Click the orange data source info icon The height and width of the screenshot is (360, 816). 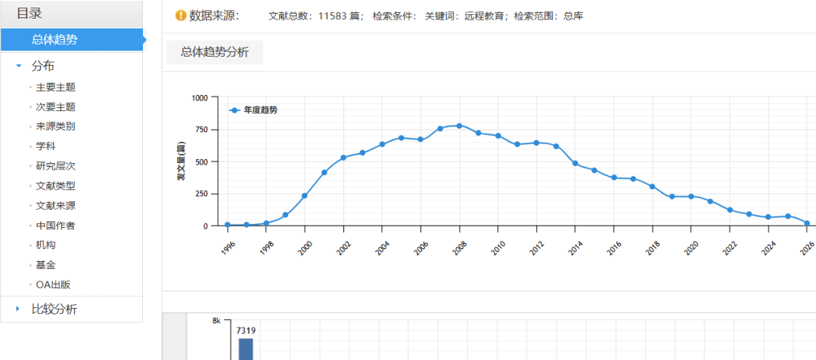pyautogui.click(x=180, y=15)
